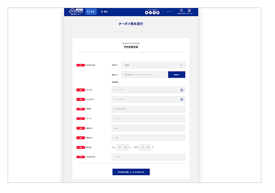Open the second header tab with grid icon
The height and width of the screenshot is (193, 275).
(x=104, y=12)
